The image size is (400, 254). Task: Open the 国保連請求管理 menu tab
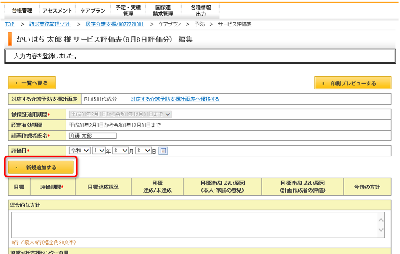[163, 11]
